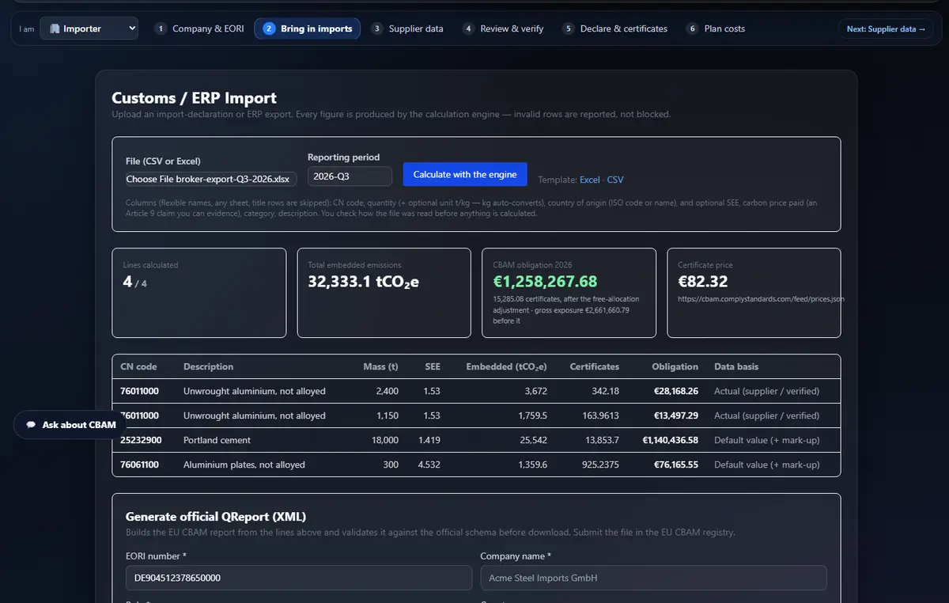The width and height of the screenshot is (949, 603).
Task: Click the Reporting period field 2026-Q3
Action: pyautogui.click(x=350, y=176)
